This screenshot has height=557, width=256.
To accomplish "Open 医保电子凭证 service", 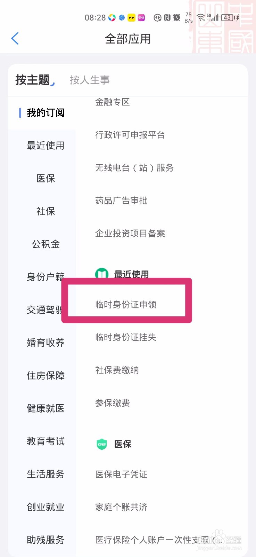I will (121, 474).
